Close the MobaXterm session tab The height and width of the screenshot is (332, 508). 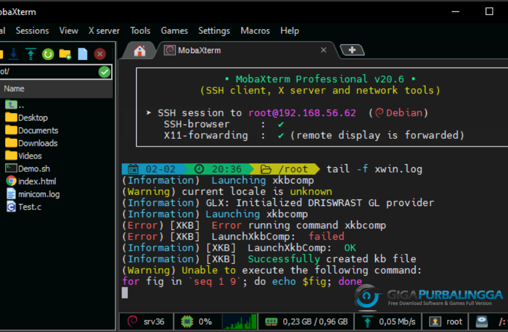tap(323, 50)
